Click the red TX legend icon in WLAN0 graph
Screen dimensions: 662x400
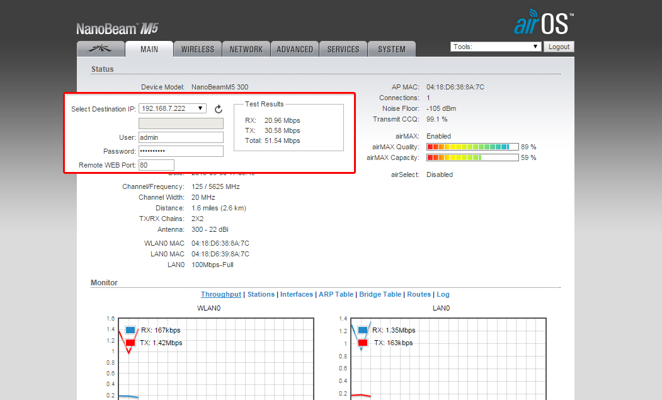click(x=130, y=343)
